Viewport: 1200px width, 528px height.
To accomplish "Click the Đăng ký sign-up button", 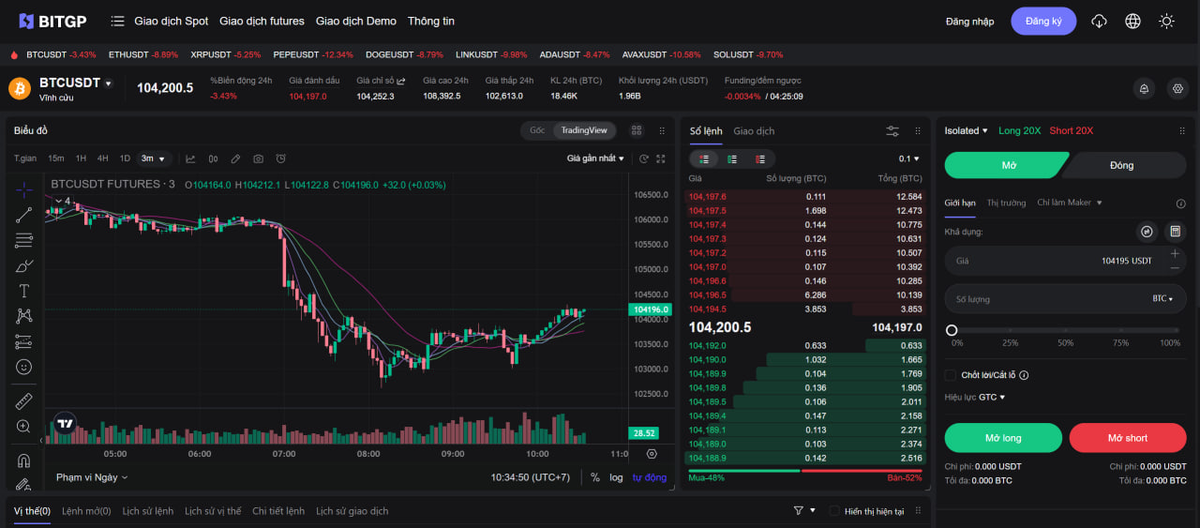I will 1043,21.
